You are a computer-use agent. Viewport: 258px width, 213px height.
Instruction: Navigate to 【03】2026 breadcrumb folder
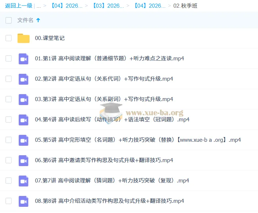coord(108,6)
